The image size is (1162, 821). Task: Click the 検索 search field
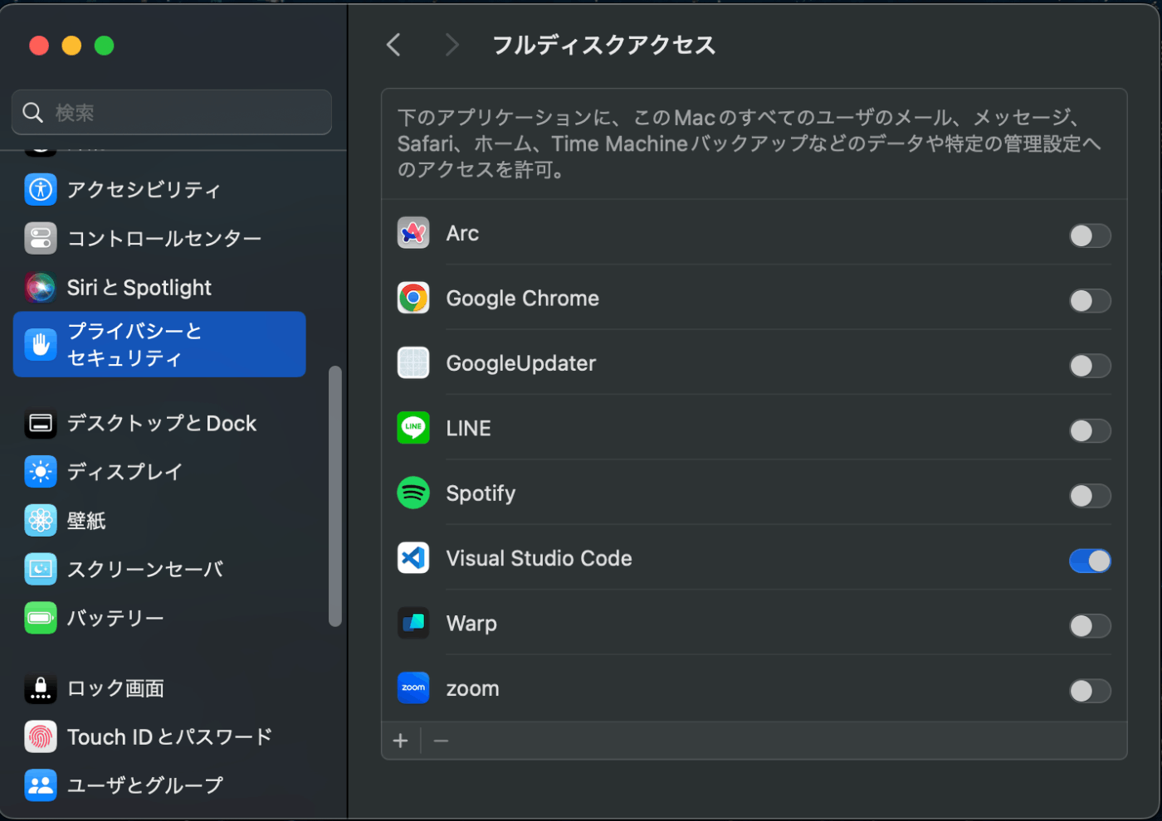(172, 112)
